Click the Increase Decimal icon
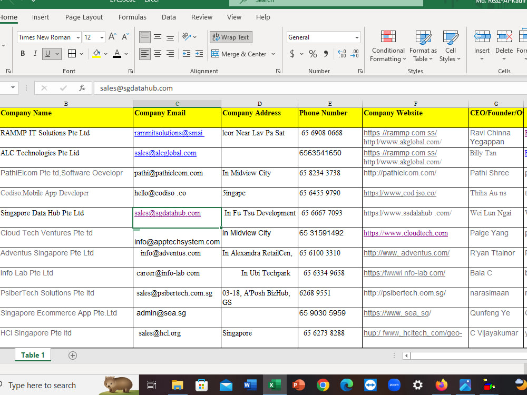 [x=341, y=54]
